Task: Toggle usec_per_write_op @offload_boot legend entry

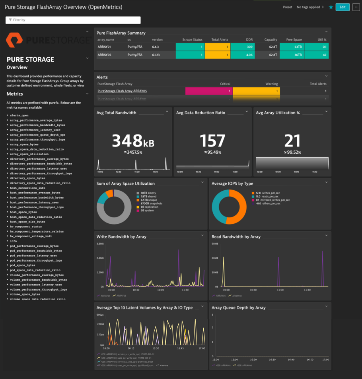Action: click(125, 365)
